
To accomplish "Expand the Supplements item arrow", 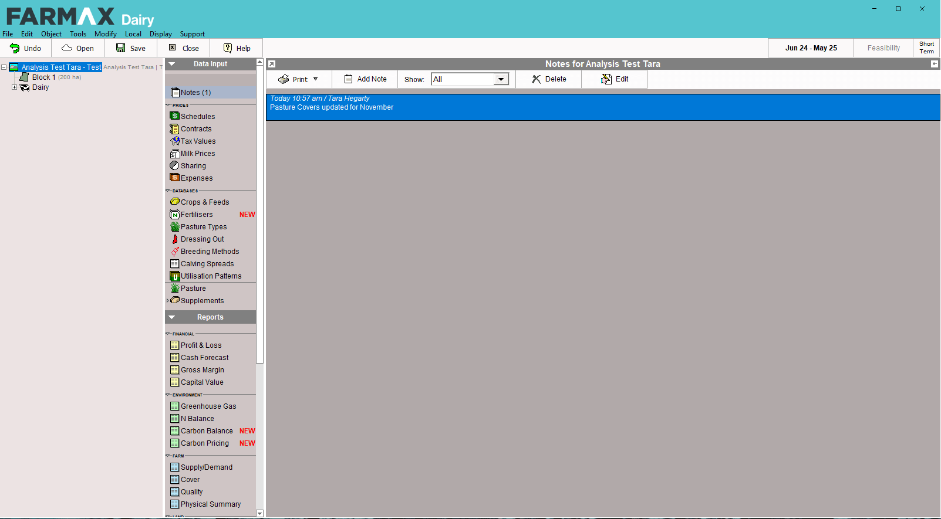I will (168, 301).
